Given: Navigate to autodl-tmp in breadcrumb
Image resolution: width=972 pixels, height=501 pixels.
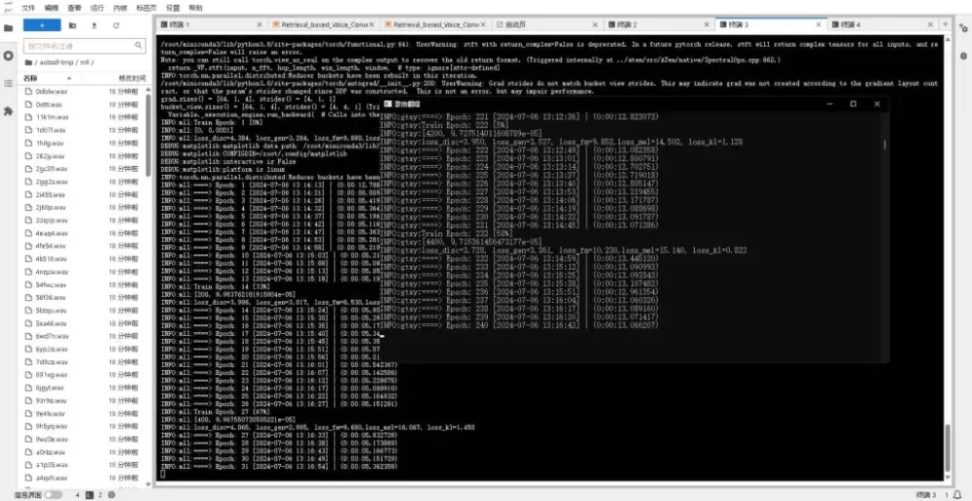Looking at the screenshot, I should click(55, 62).
